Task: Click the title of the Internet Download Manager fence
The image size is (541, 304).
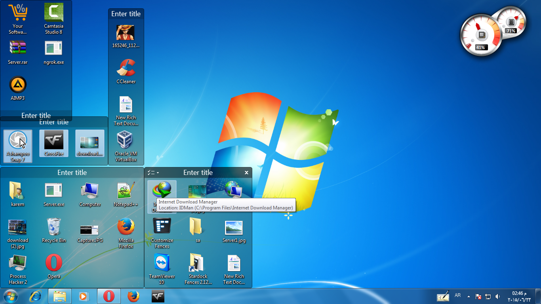Action: 198,173
